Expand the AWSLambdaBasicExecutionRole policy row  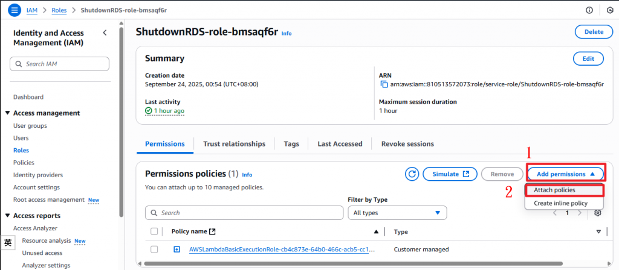tap(177, 250)
